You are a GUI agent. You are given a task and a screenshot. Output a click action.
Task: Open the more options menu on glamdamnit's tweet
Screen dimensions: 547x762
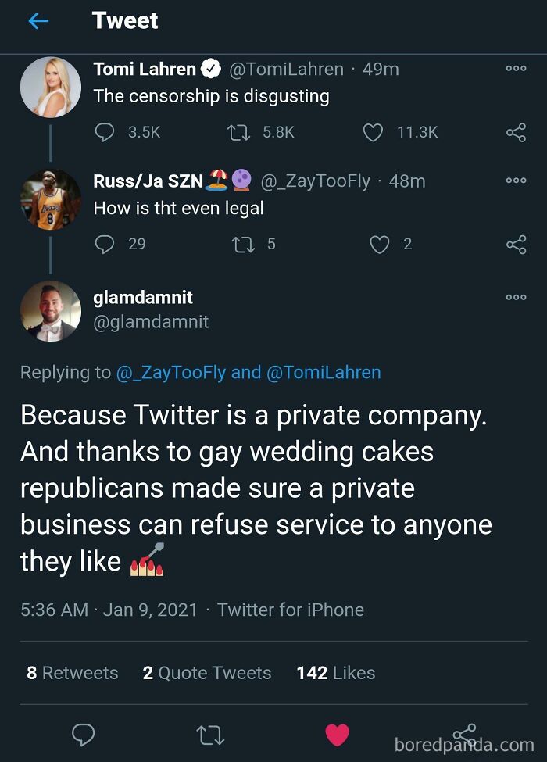pos(516,297)
